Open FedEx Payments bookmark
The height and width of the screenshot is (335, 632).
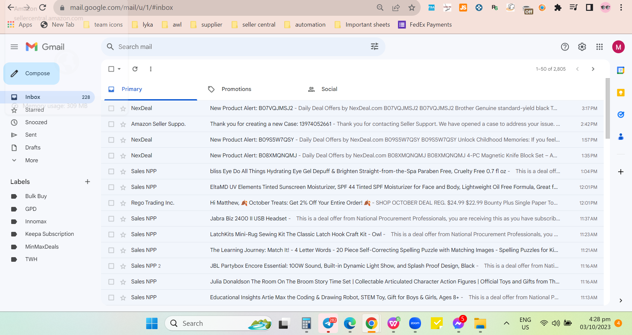[x=425, y=25]
